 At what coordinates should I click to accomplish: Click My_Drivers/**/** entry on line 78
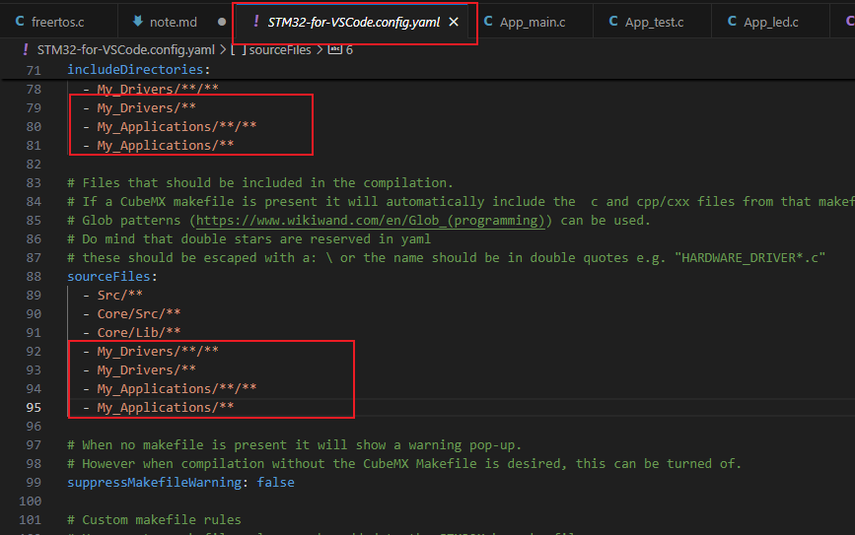coord(158,89)
